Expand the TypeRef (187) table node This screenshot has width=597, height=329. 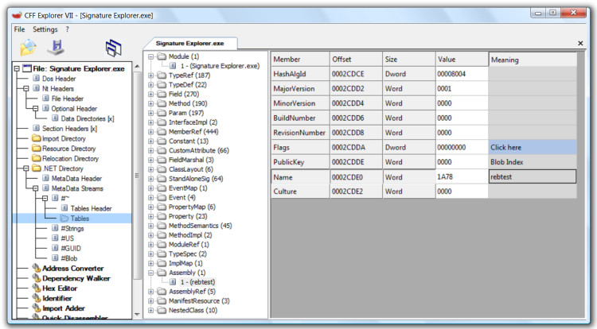[151, 75]
